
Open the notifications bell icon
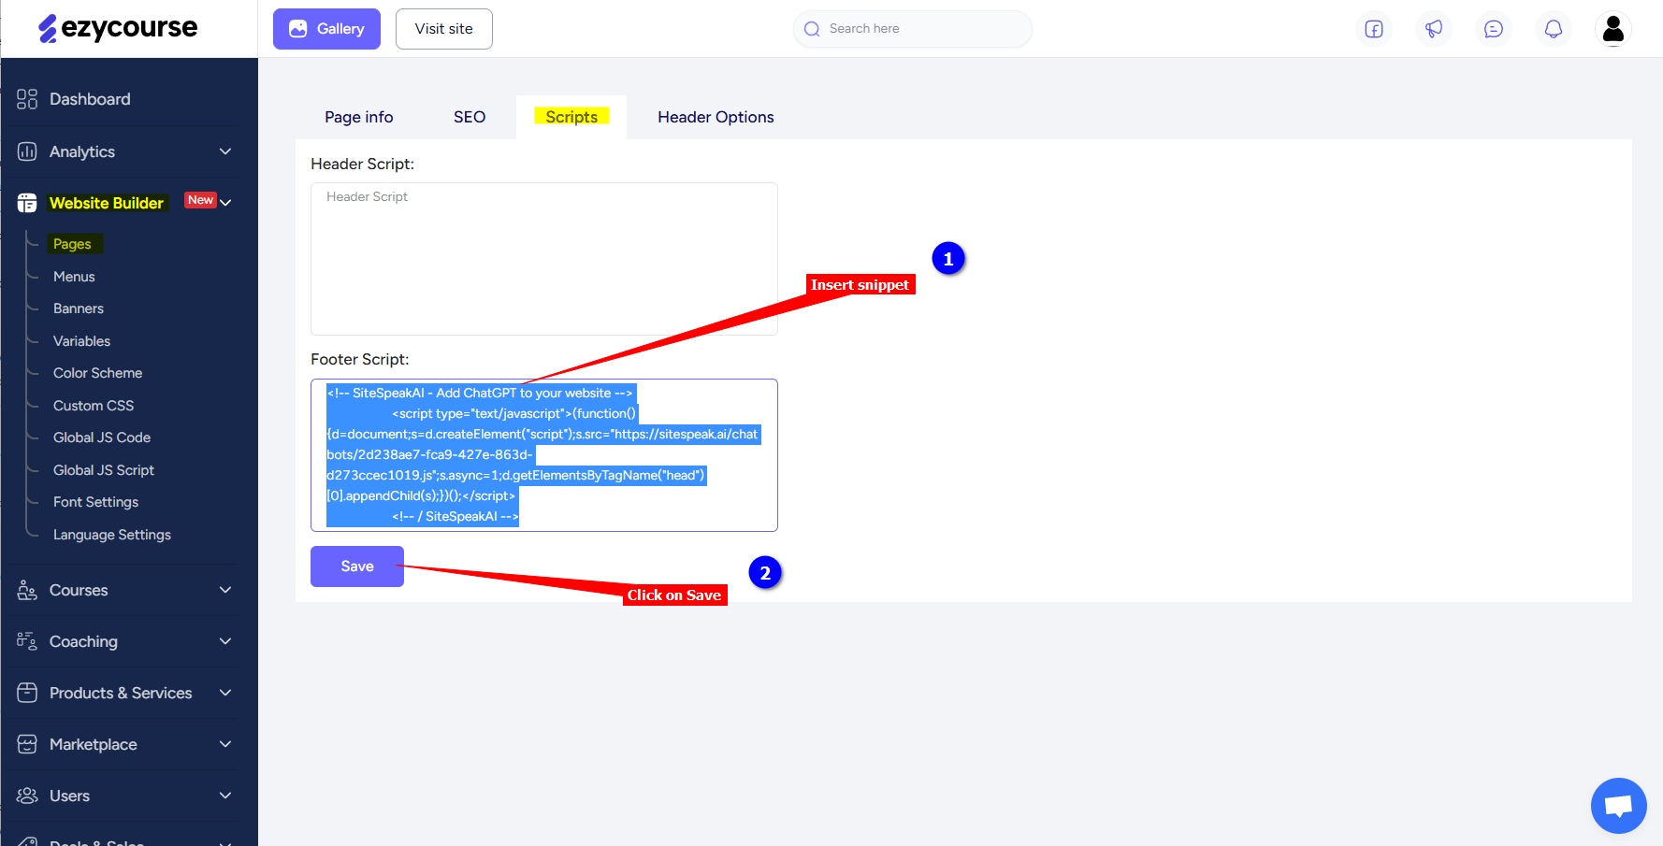(x=1554, y=29)
